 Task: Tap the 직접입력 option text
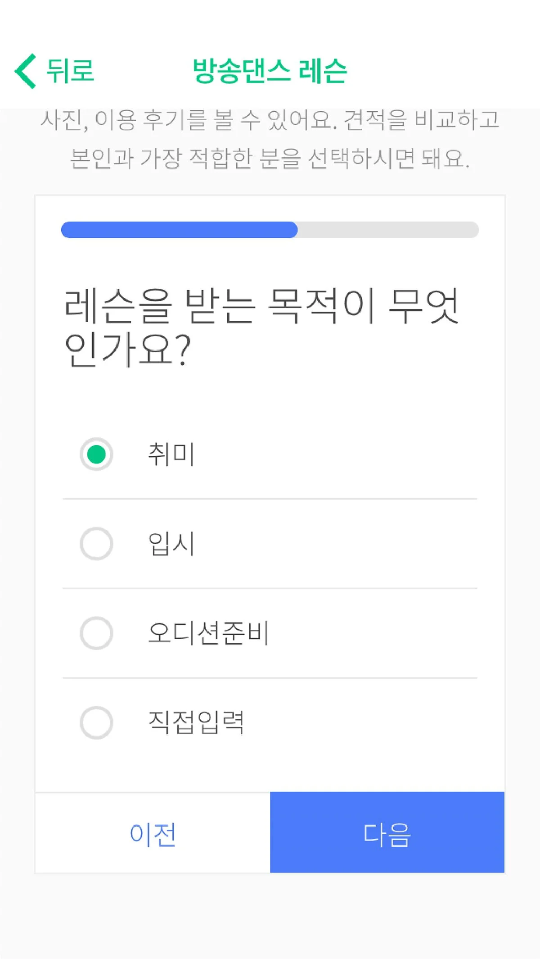click(x=196, y=723)
